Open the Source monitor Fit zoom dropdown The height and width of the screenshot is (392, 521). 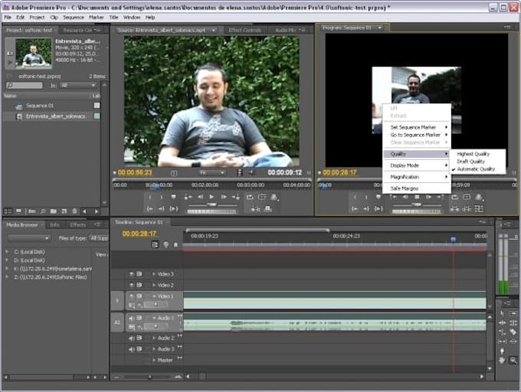pos(212,172)
